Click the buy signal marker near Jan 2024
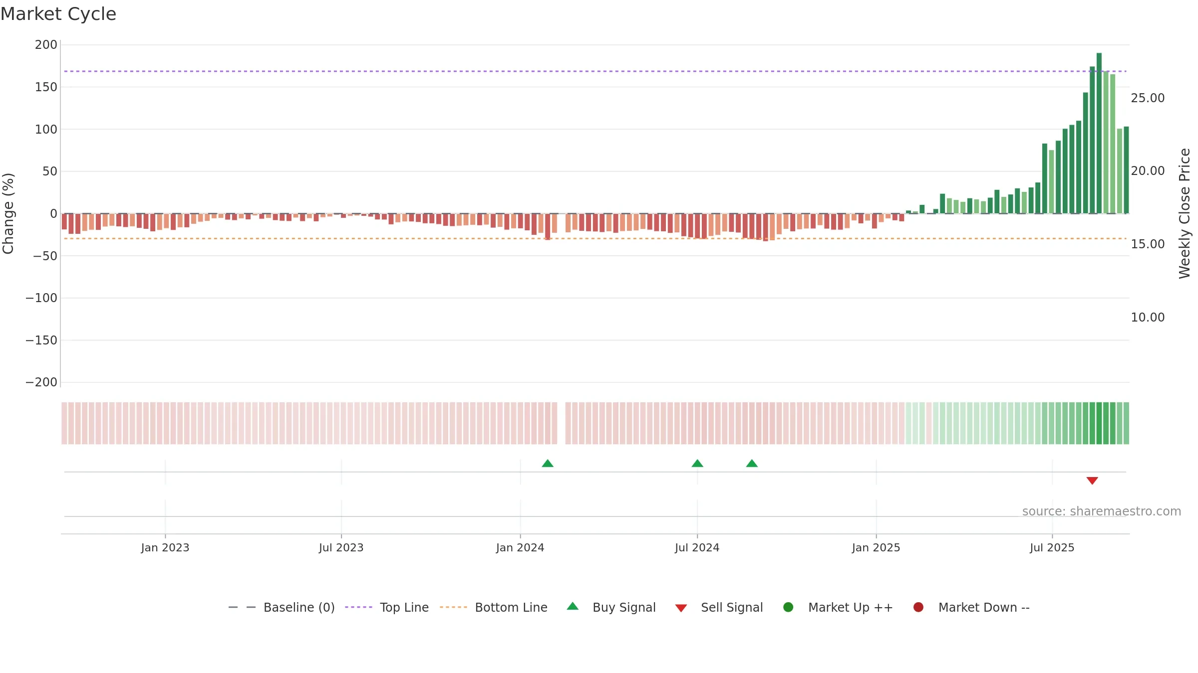Screen dimensions: 1198x673 point(548,464)
